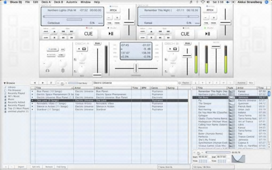The image size is (272, 170).
Task: Toggle the MIC button on
Action: point(61,55)
